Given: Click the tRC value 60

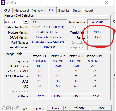Looking at the screenshot, I should (40, 86).
